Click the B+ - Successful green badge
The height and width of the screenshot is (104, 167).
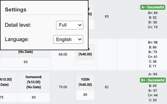pyautogui.click(x=153, y=80)
